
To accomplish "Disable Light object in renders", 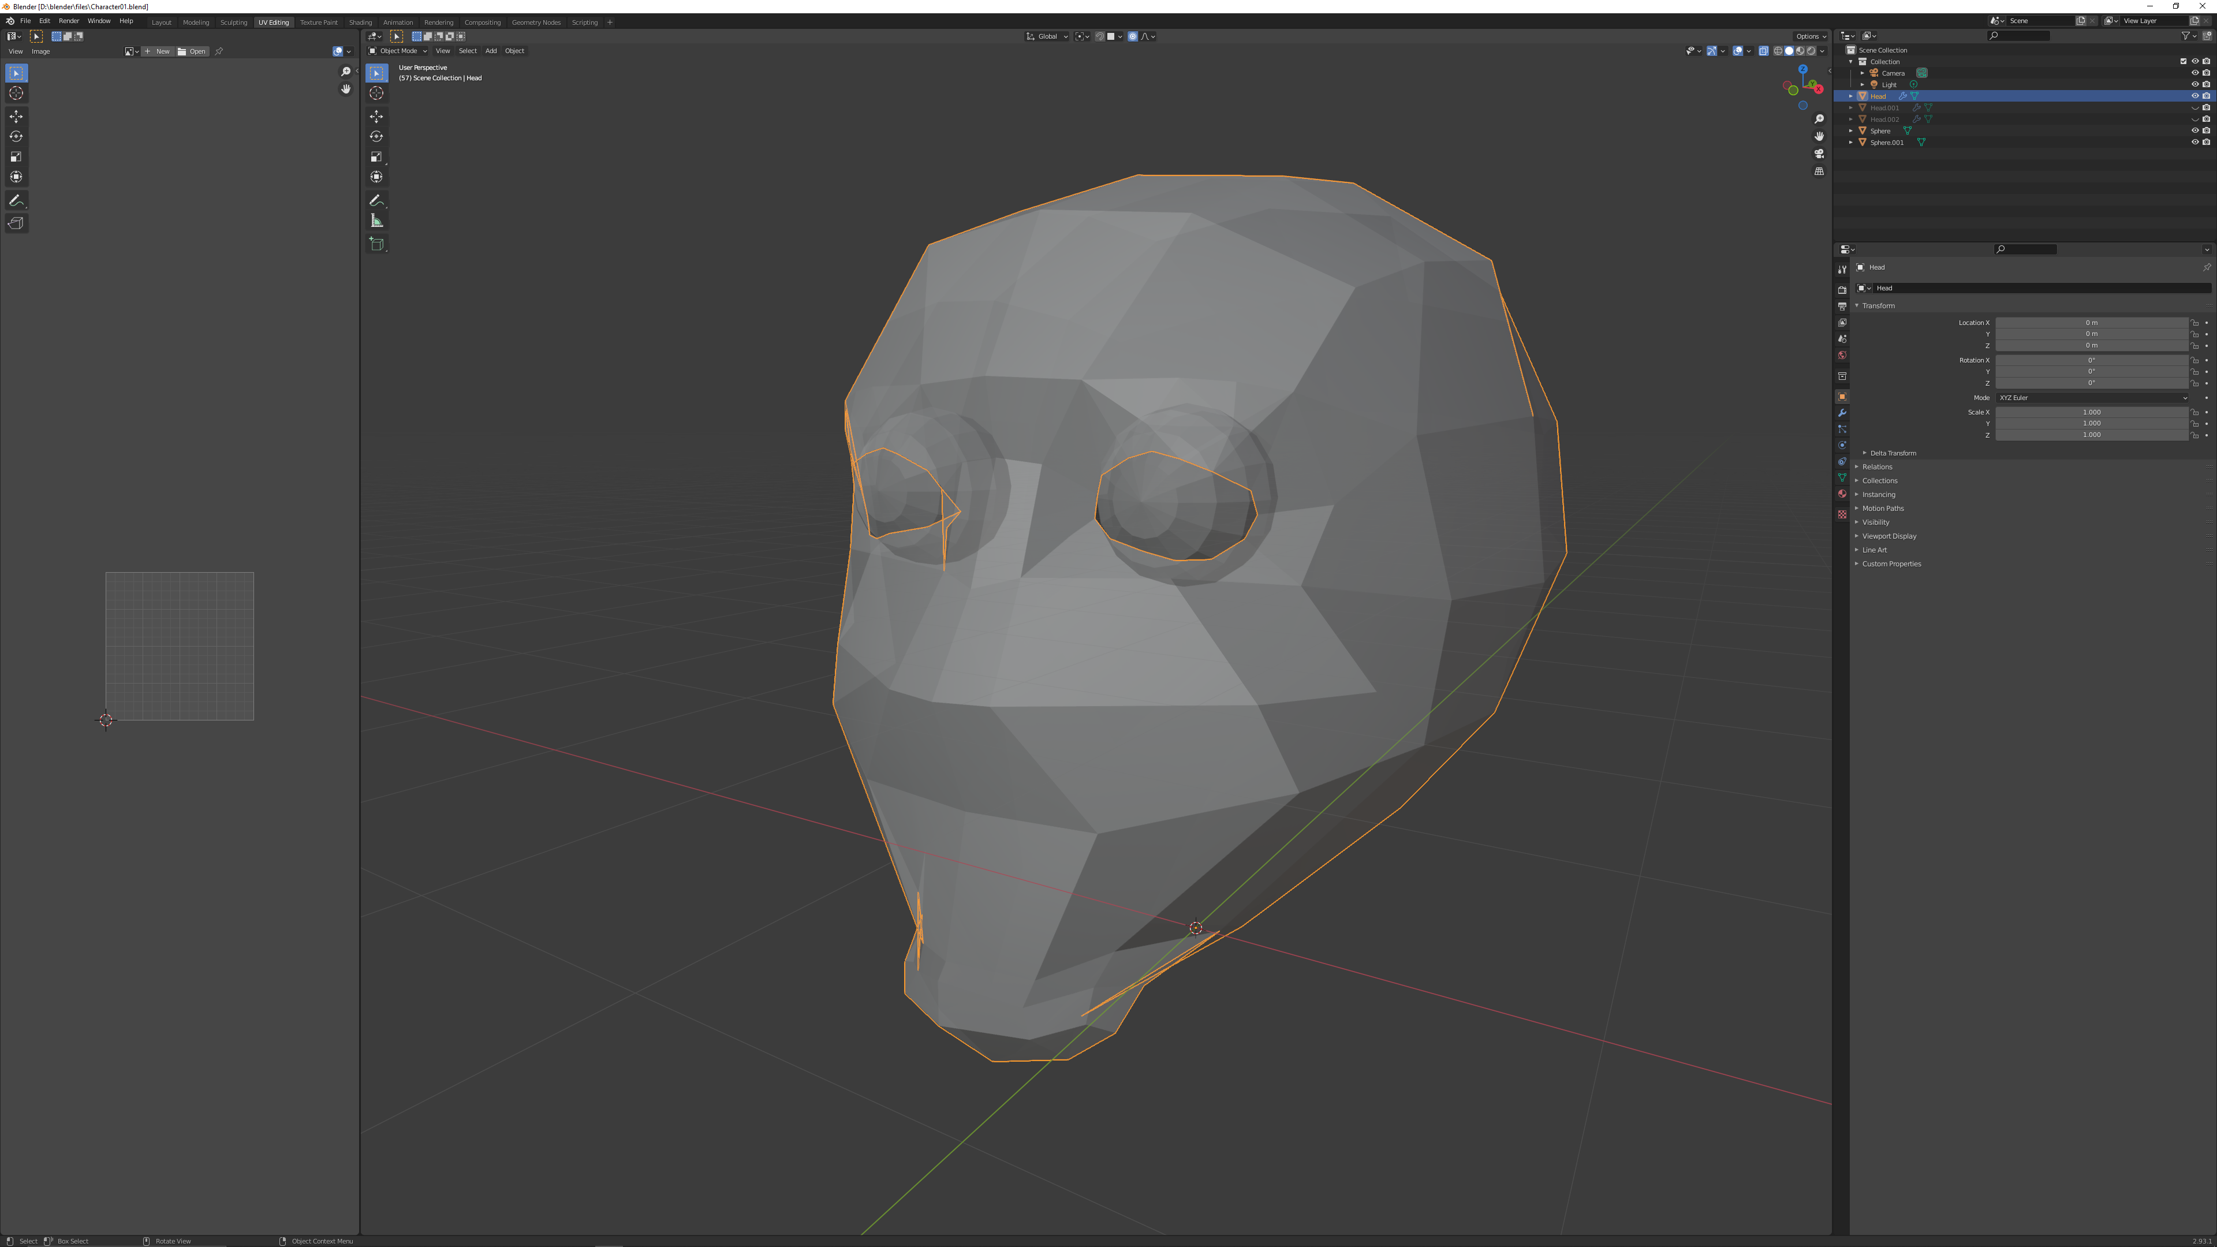I will 2206,84.
